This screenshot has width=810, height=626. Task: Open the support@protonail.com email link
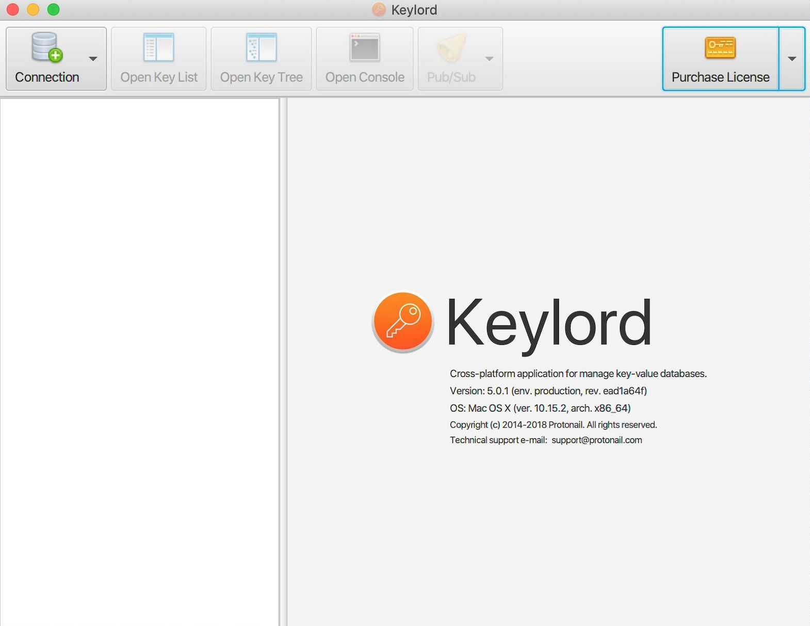[596, 440]
